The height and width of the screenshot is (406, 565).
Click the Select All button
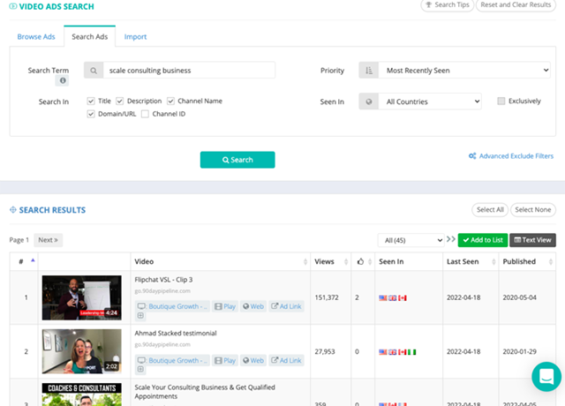pos(490,210)
